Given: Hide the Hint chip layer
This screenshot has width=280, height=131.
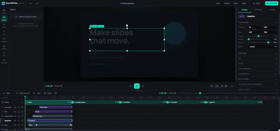Looking at the screenshot, I should [x=15, y=107].
